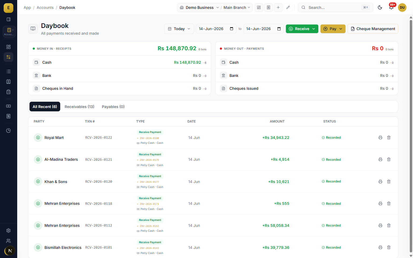Toggle sidebar panel icon
This screenshot has height=258, width=413.
point(9,19)
